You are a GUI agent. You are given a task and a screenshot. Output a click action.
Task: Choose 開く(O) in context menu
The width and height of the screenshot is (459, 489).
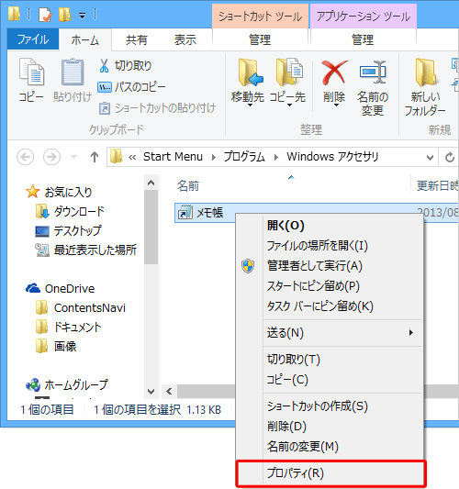tap(330, 225)
